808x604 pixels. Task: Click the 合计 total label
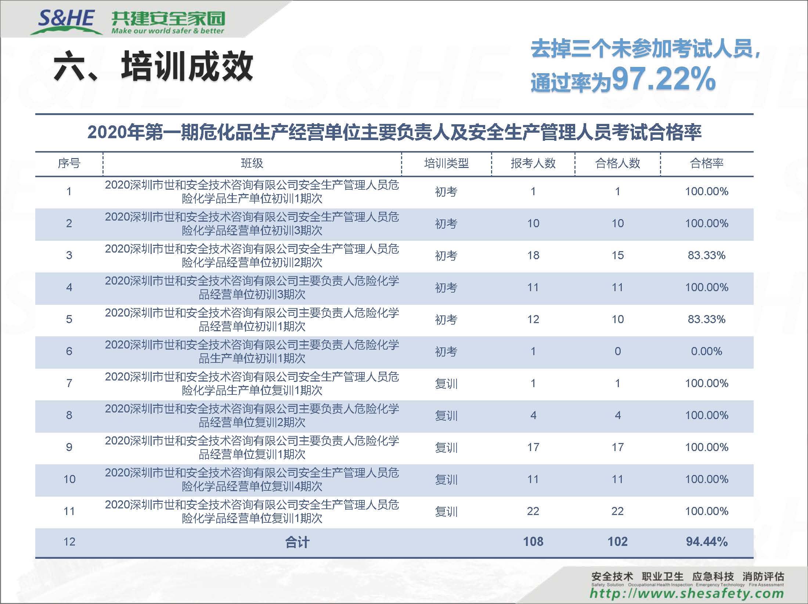point(297,542)
